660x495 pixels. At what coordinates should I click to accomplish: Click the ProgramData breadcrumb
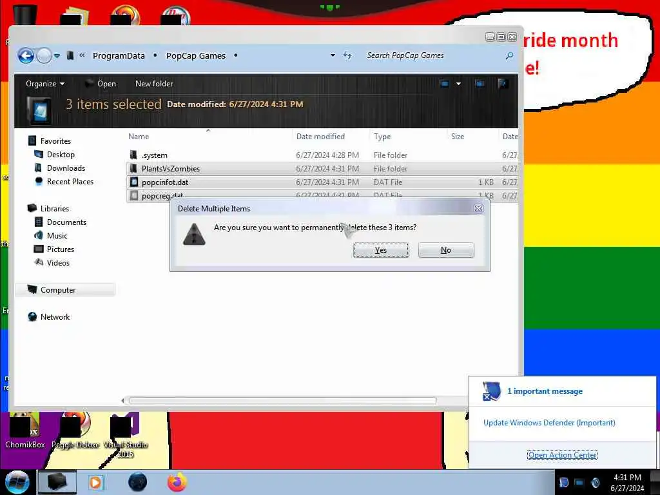pos(119,55)
